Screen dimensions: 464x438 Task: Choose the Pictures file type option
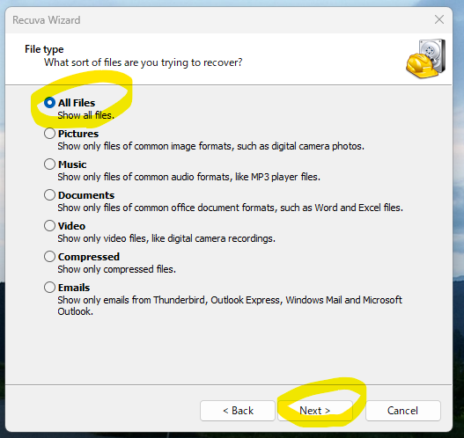click(x=49, y=134)
